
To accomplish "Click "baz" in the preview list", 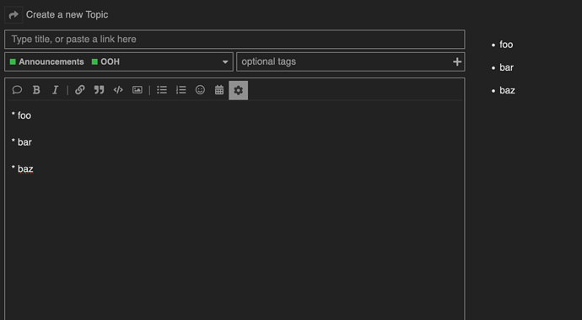I will 507,91.
